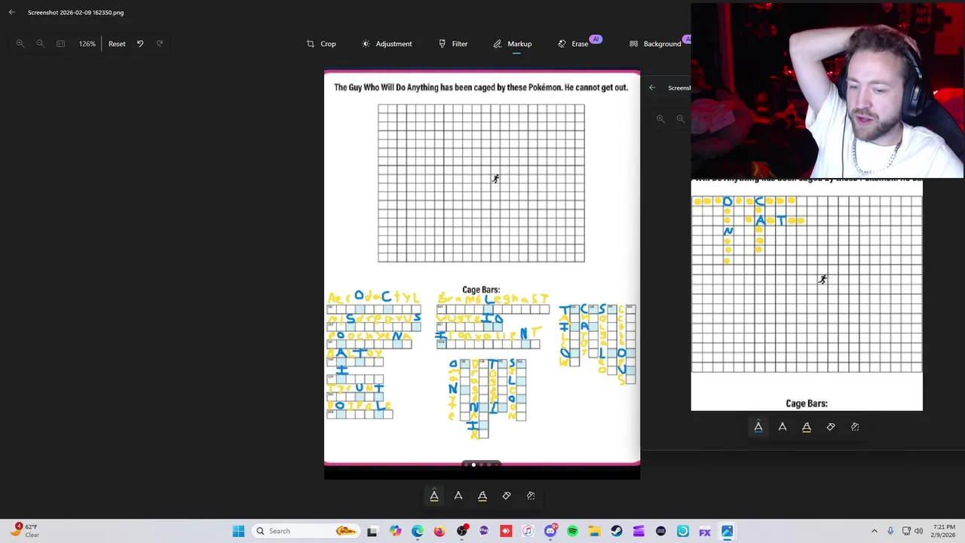The width and height of the screenshot is (965, 543).
Task: Zoom out of the image
Action: [41, 44]
